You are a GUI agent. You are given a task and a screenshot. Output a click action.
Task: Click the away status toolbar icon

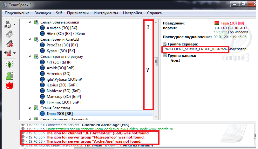pos(8,24)
